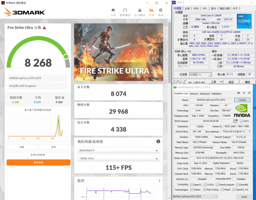
Task: Switch to the SPD tab in CPU-Z
Action: [204, 9]
